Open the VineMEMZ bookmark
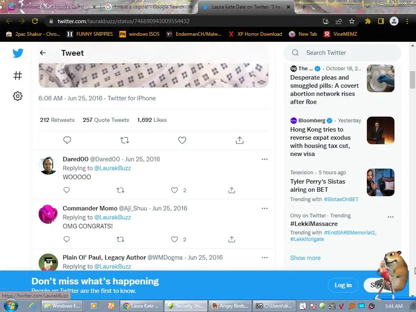The width and height of the screenshot is (416, 312). click(341, 34)
